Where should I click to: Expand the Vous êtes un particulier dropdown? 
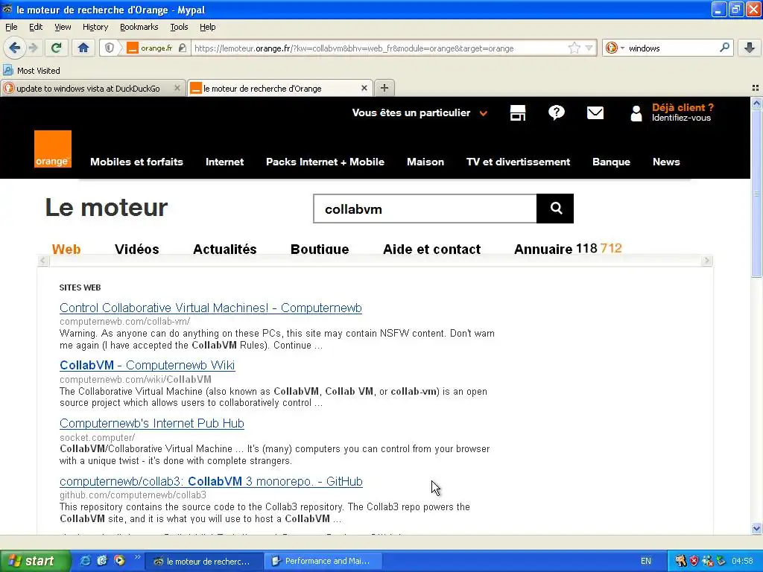tap(420, 113)
